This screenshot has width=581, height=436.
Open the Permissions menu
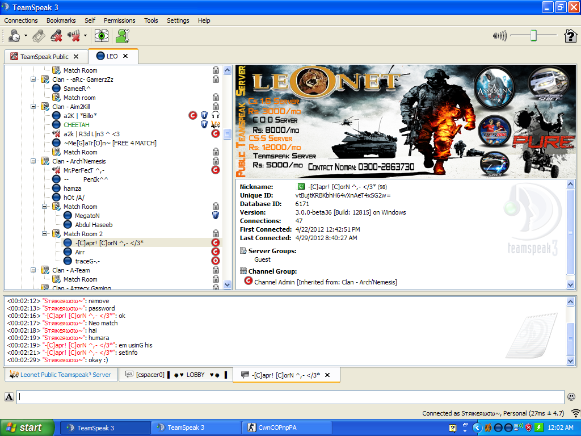pyautogui.click(x=119, y=20)
